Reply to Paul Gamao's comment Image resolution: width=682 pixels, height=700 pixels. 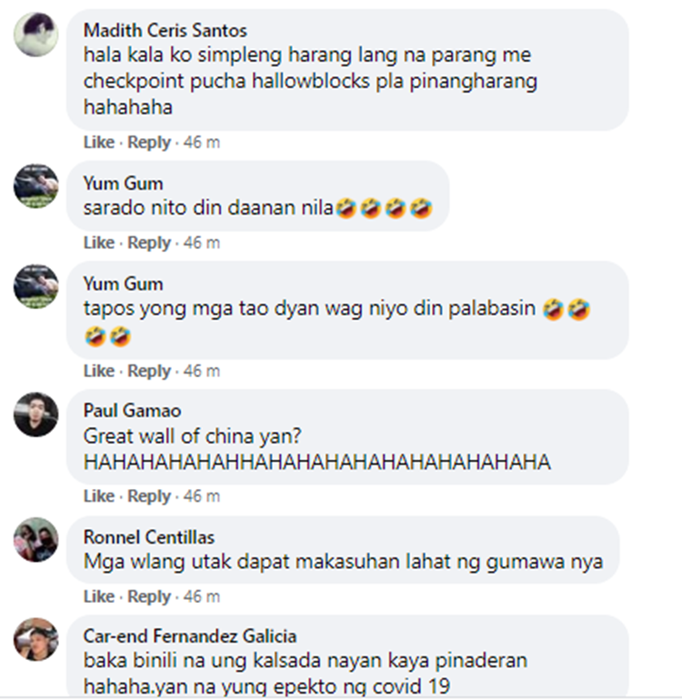click(149, 496)
